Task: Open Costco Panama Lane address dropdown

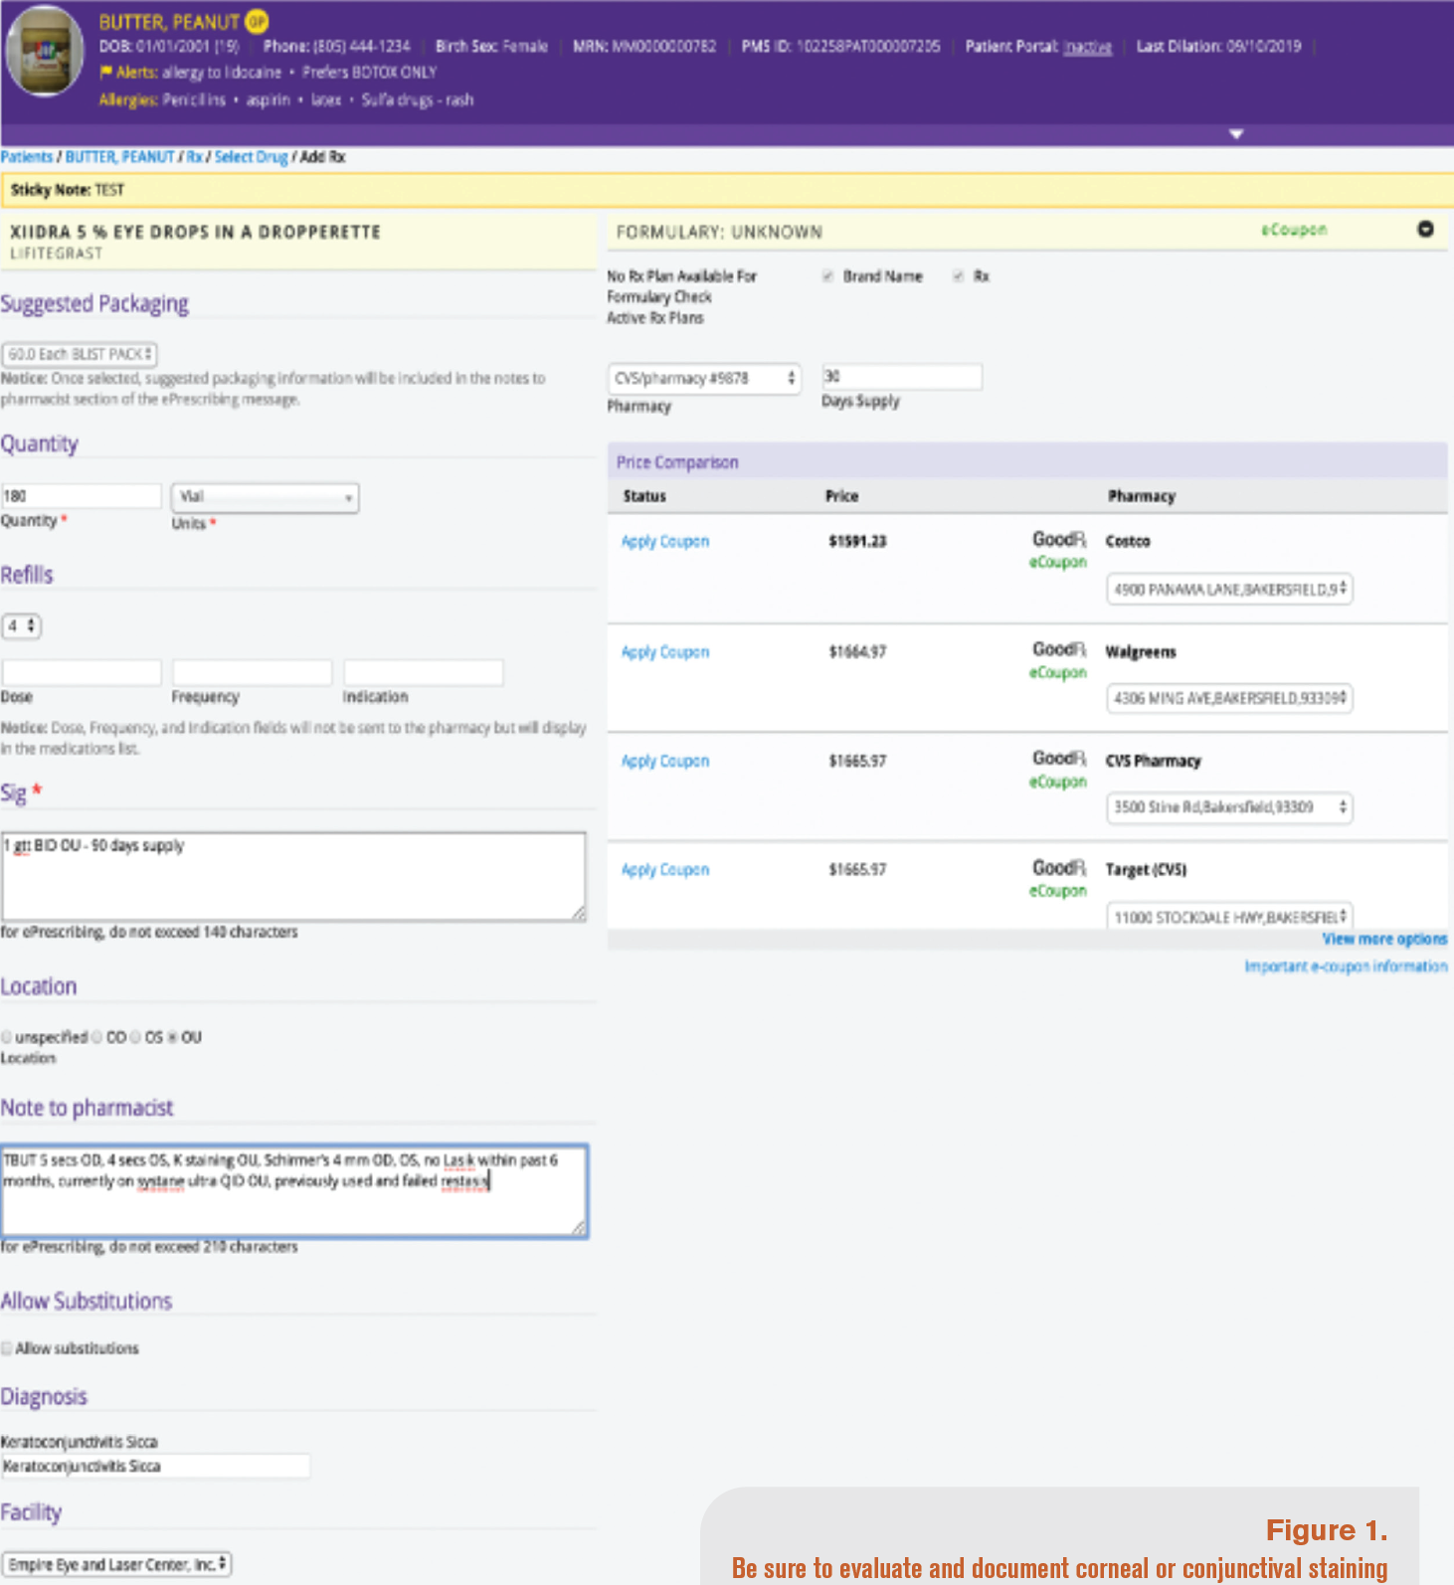Action: (x=1230, y=590)
